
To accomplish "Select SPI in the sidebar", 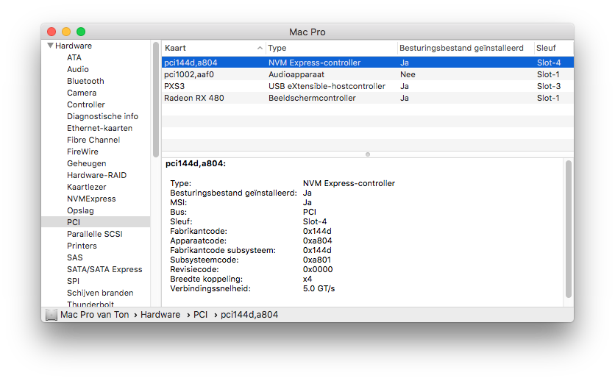I will 73,281.
